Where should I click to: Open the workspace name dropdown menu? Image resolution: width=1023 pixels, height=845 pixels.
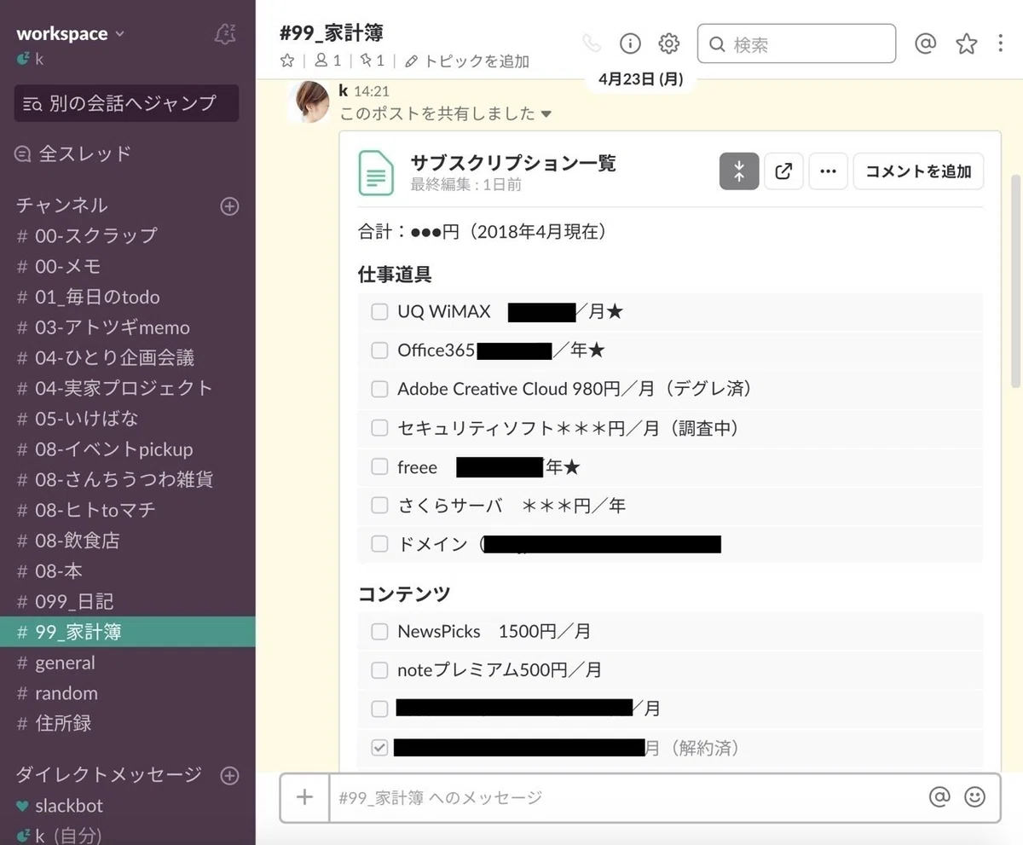pyautogui.click(x=70, y=34)
